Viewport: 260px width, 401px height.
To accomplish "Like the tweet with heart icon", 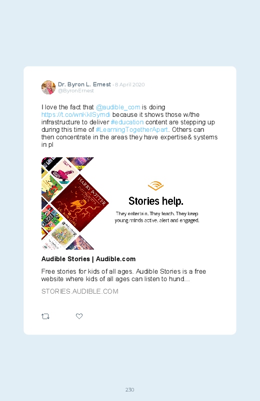I will pyautogui.click(x=79, y=316).
